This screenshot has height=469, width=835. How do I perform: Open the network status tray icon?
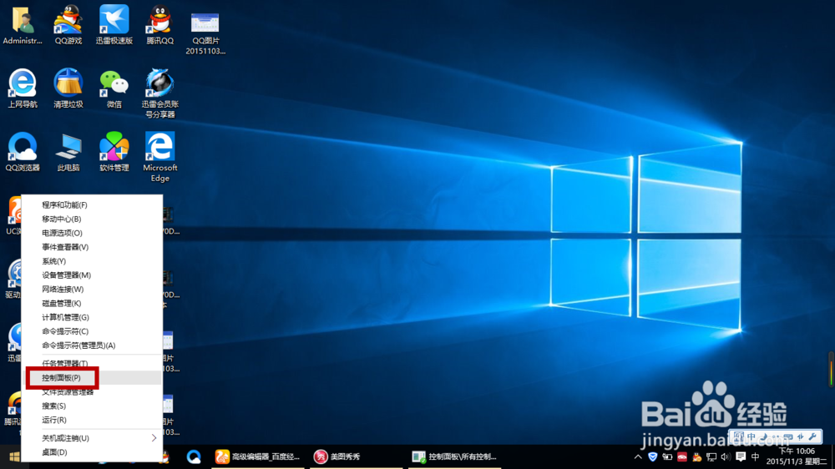click(x=711, y=456)
